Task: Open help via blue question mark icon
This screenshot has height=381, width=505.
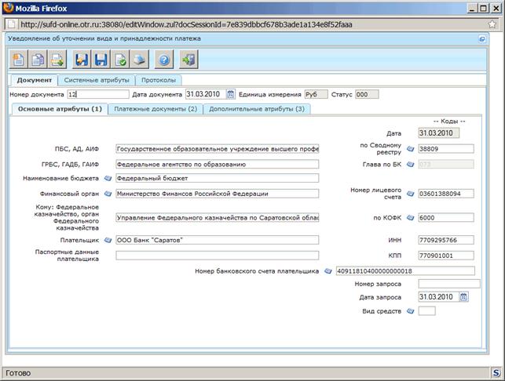Action: [164, 60]
